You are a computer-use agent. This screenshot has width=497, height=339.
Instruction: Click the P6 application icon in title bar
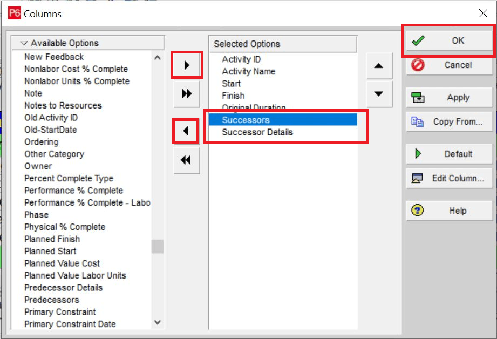(x=14, y=13)
